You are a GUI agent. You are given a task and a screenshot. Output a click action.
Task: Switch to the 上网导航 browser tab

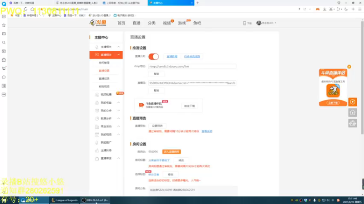(x=123, y=3)
